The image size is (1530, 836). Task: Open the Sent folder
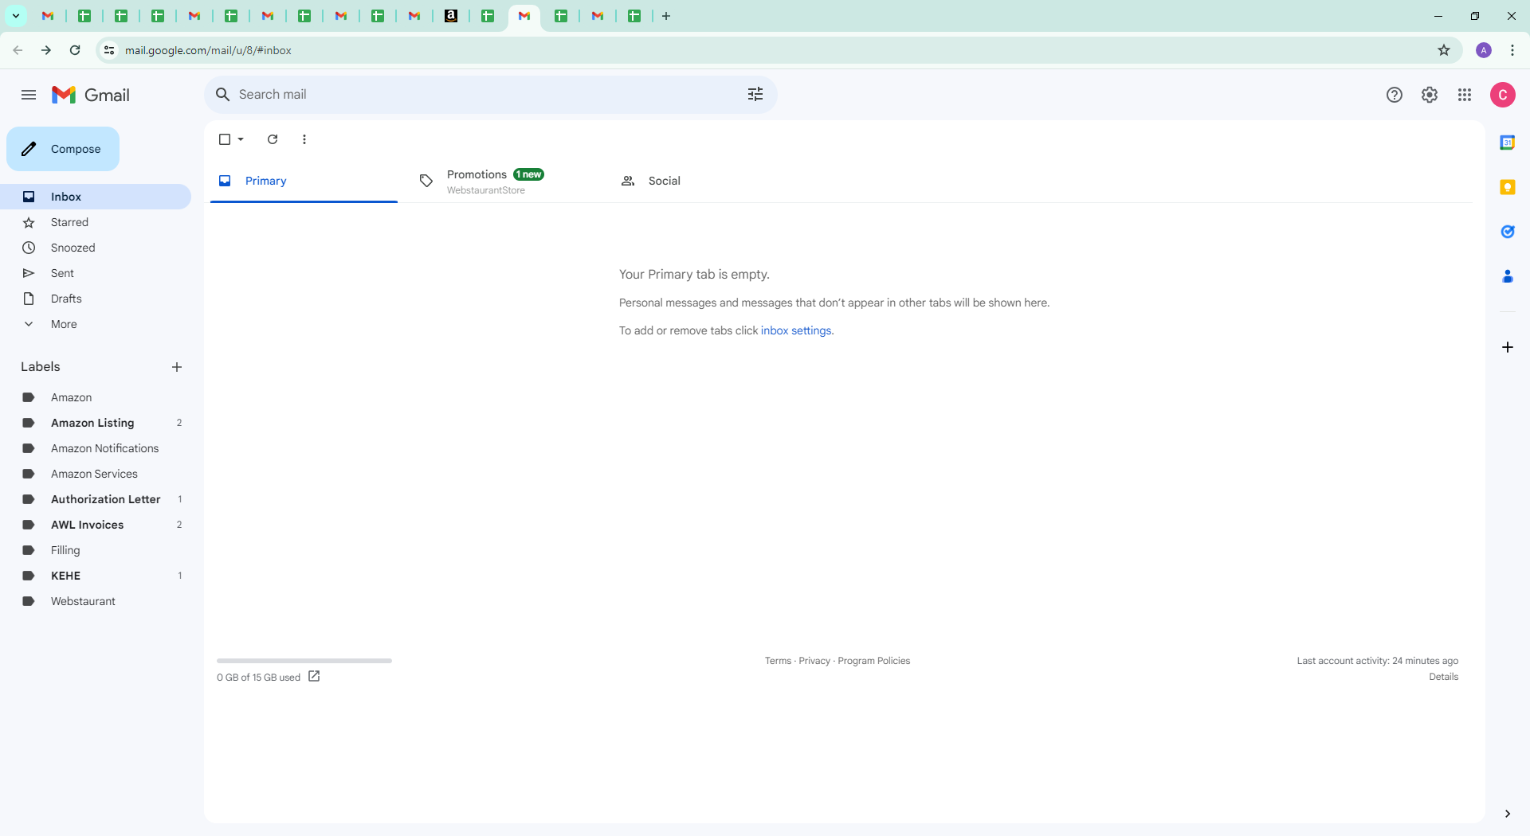click(x=96, y=273)
